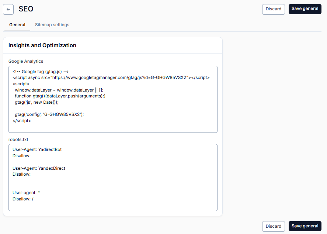The image size is (327, 234).
Task: Place cursor on the googletagmanager script src line
Action: pyautogui.click(x=111, y=78)
